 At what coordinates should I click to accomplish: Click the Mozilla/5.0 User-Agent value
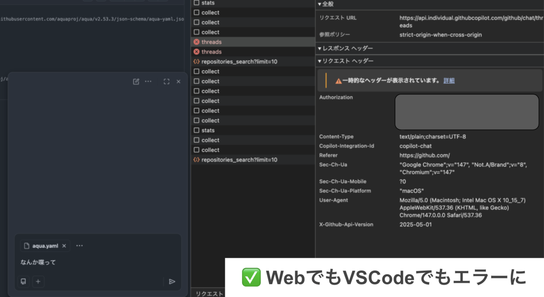click(462, 208)
